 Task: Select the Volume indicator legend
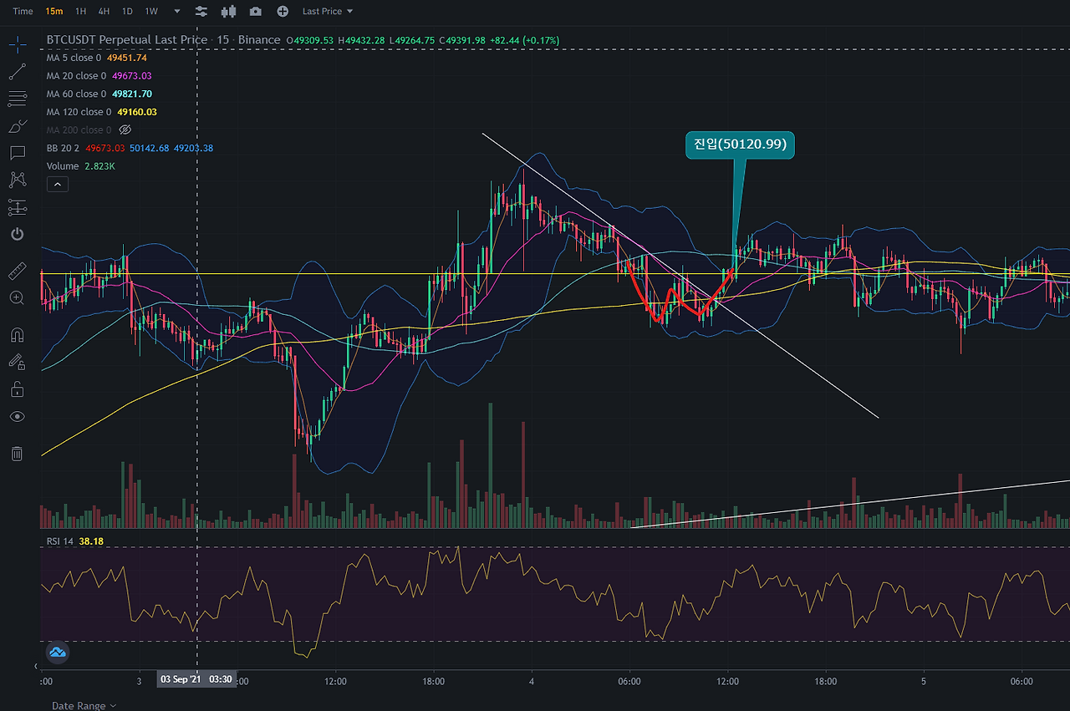tap(63, 166)
